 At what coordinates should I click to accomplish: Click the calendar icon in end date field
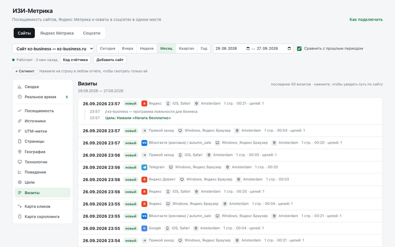[289, 49]
